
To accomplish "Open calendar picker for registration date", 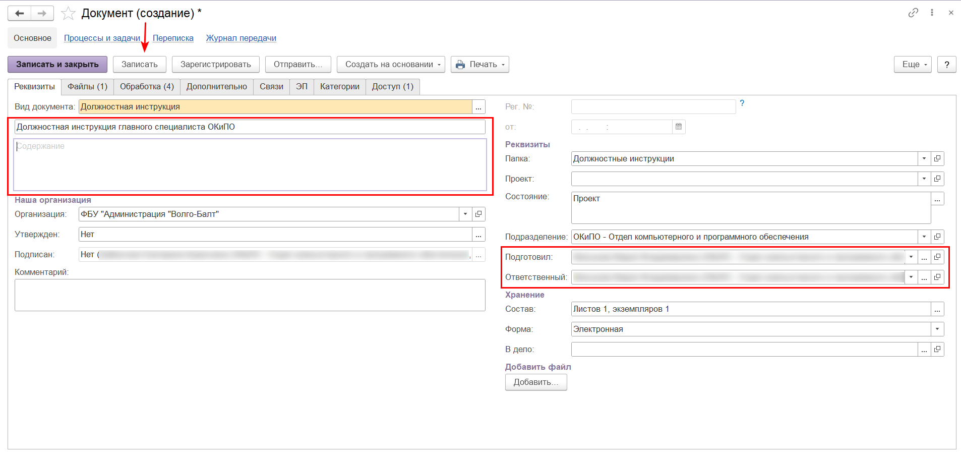I will (679, 127).
